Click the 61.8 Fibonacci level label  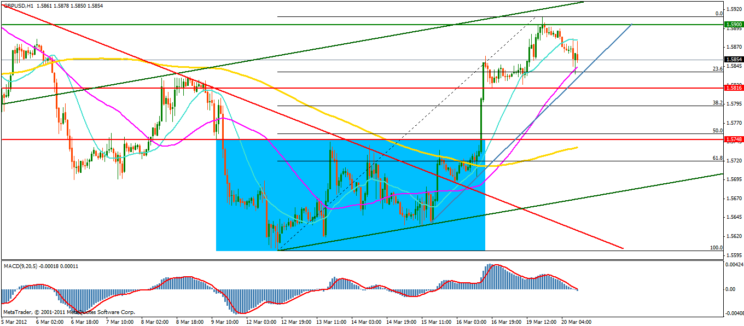[x=718, y=158]
